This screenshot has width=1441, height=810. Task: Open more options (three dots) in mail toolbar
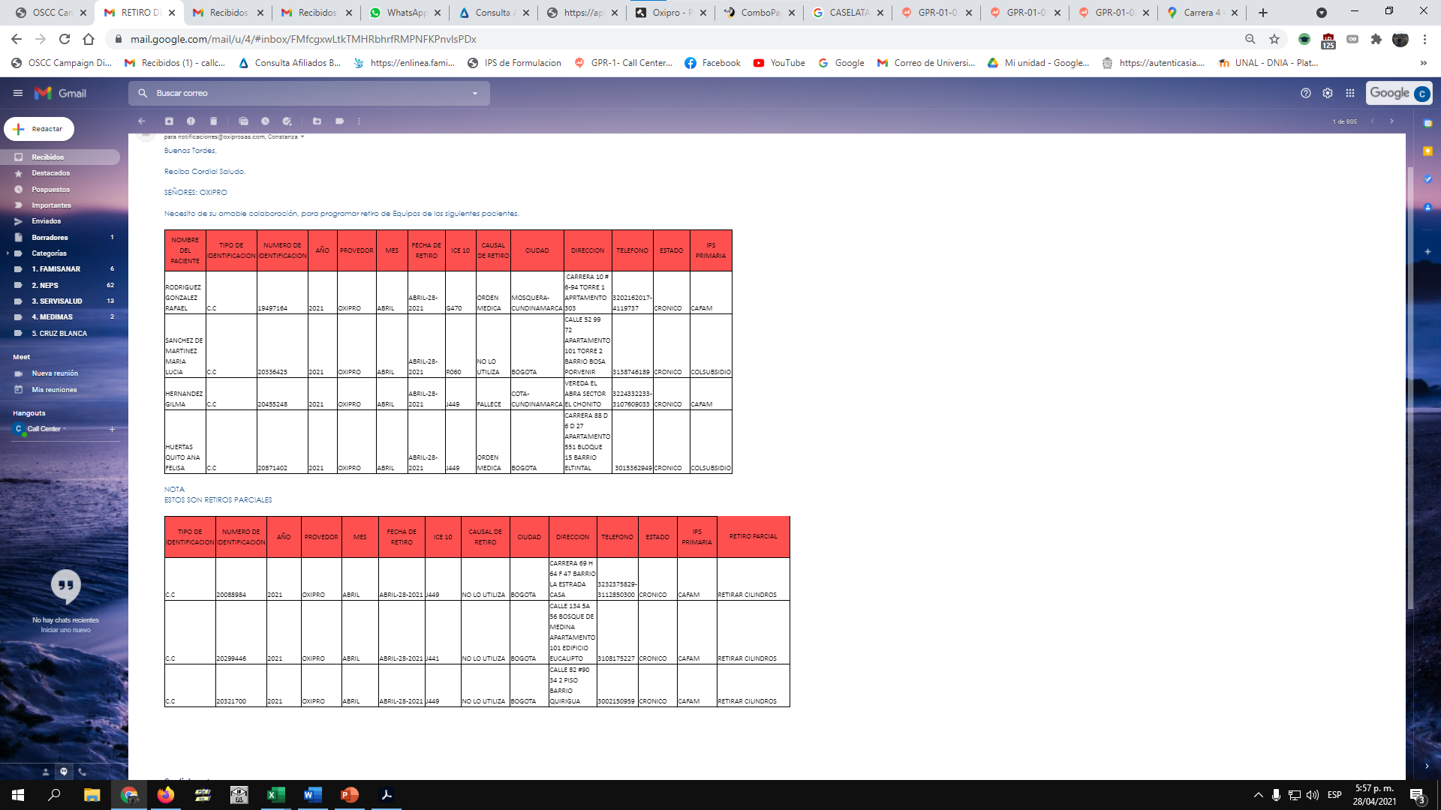359,121
